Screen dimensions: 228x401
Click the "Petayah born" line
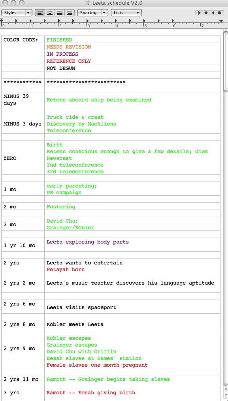coord(66,270)
